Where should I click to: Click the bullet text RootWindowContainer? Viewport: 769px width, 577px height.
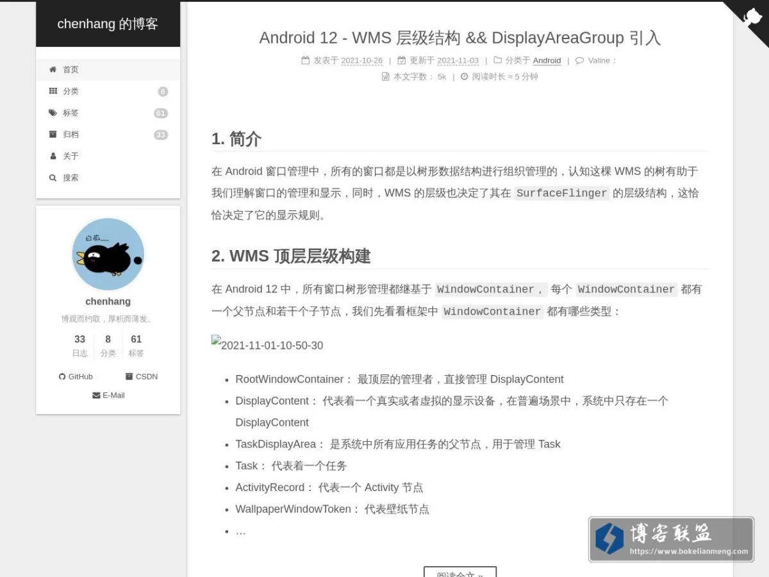(x=290, y=379)
